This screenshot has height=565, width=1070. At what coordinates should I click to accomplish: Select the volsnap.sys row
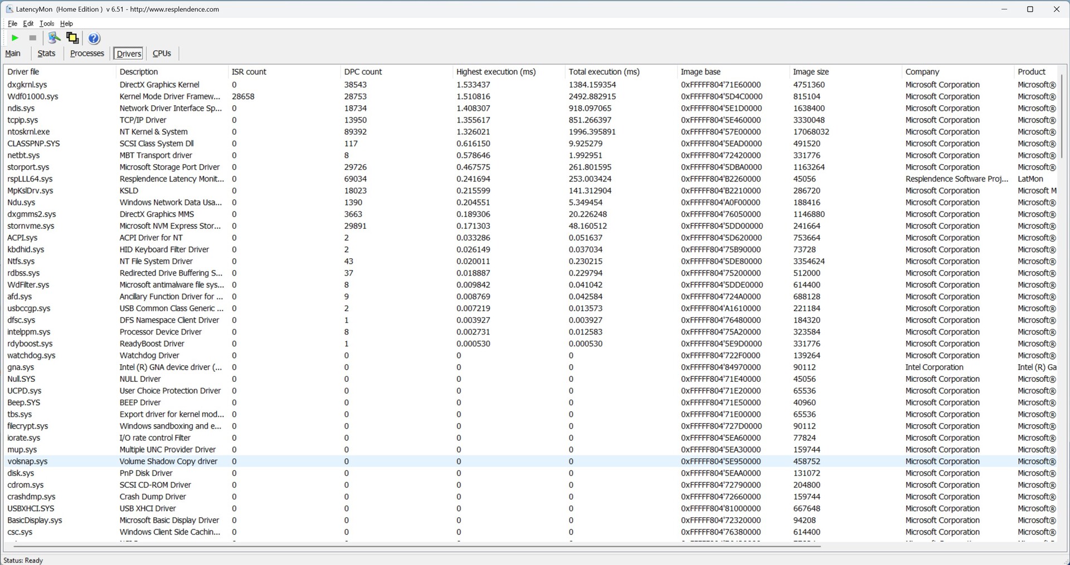[x=531, y=461]
